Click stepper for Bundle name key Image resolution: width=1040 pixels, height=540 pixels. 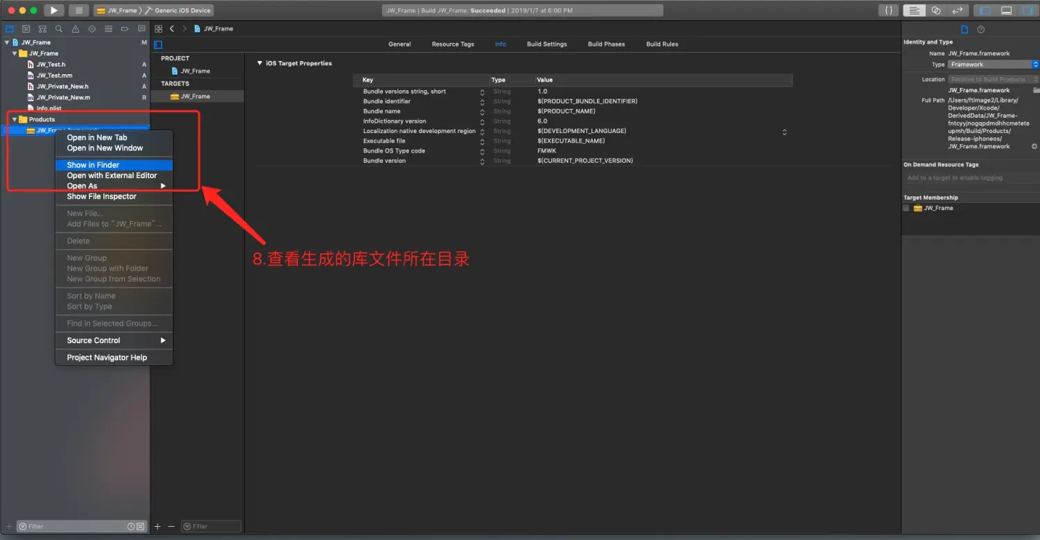click(x=482, y=112)
